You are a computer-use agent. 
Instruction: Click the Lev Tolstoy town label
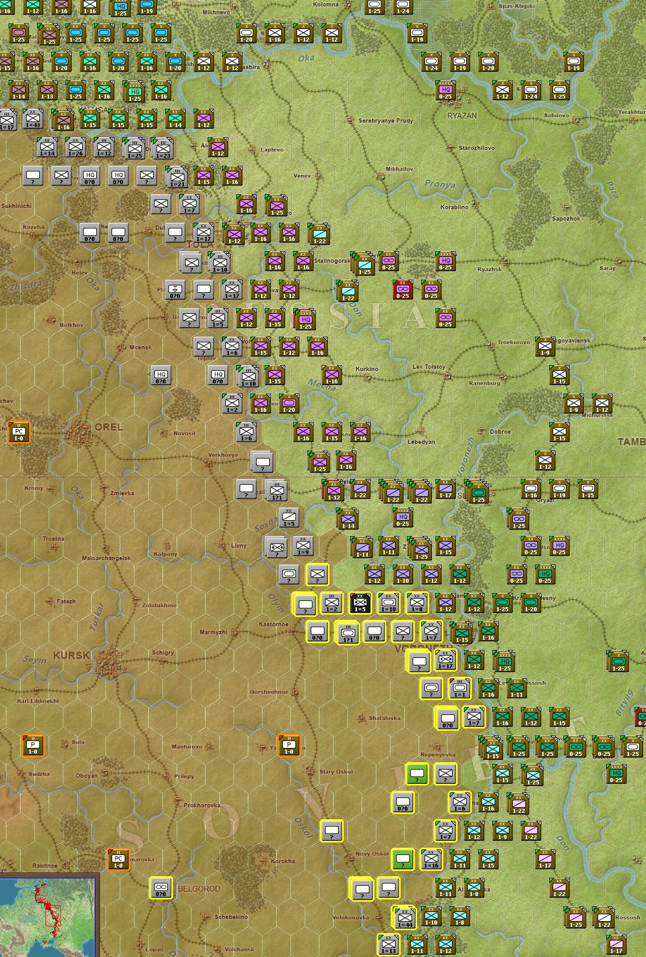click(x=429, y=366)
